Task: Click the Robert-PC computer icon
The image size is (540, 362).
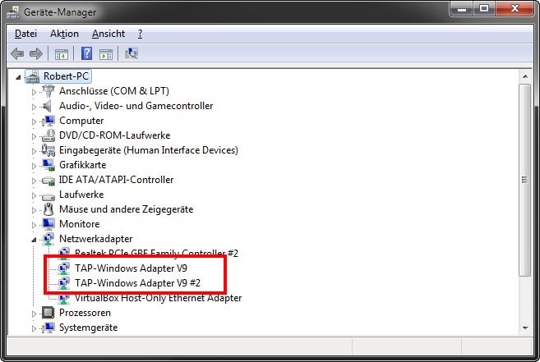Action: tap(33, 76)
